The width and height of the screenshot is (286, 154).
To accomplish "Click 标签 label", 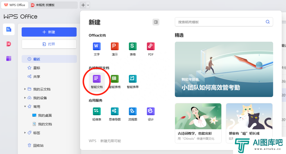I will click(37, 133).
